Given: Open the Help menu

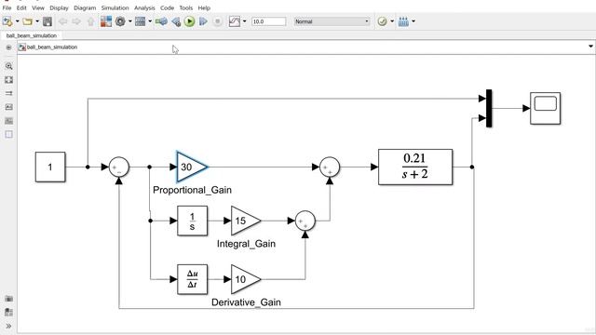Looking at the screenshot, I should pos(204,7).
